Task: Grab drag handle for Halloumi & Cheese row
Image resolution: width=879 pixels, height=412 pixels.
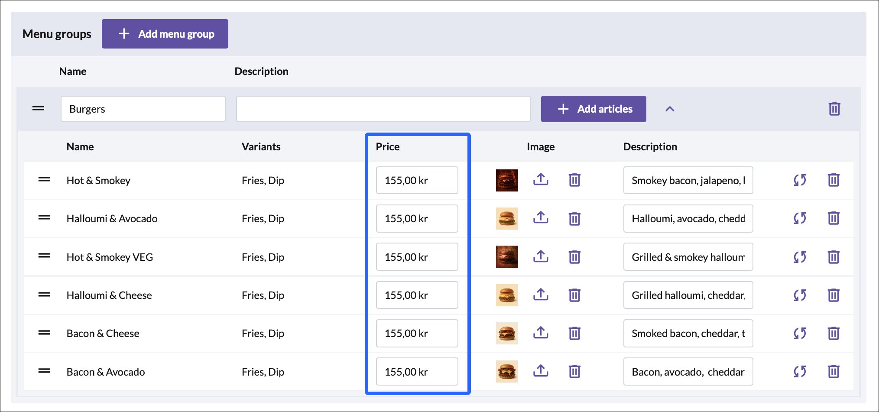Action: 44,295
